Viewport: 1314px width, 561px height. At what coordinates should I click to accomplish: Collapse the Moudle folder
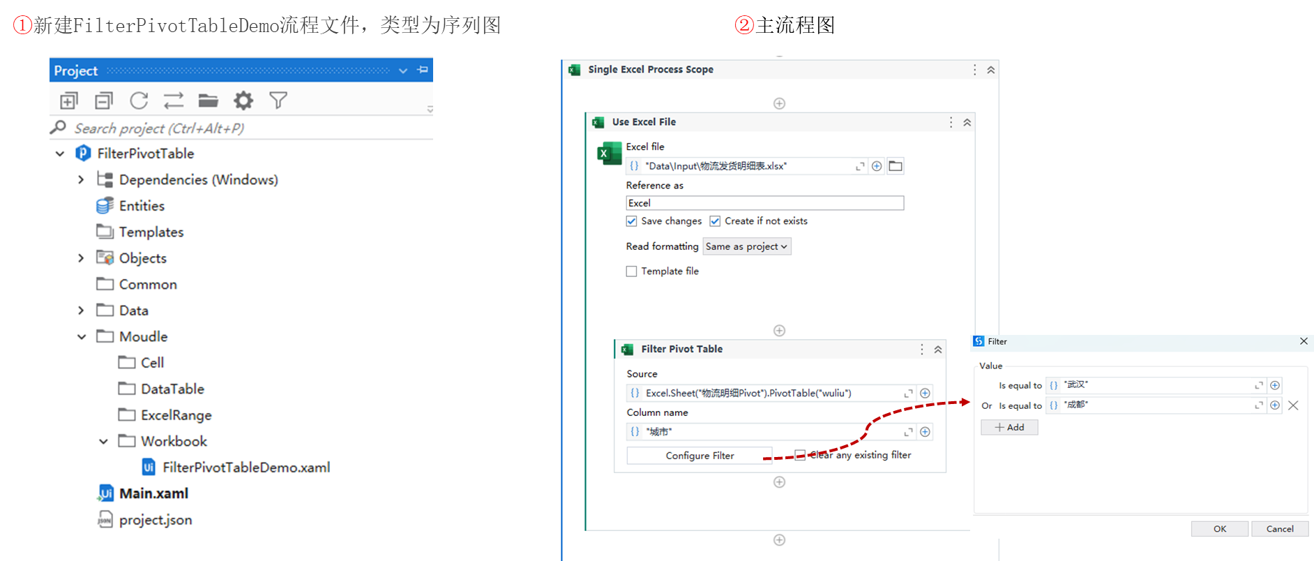(82, 337)
